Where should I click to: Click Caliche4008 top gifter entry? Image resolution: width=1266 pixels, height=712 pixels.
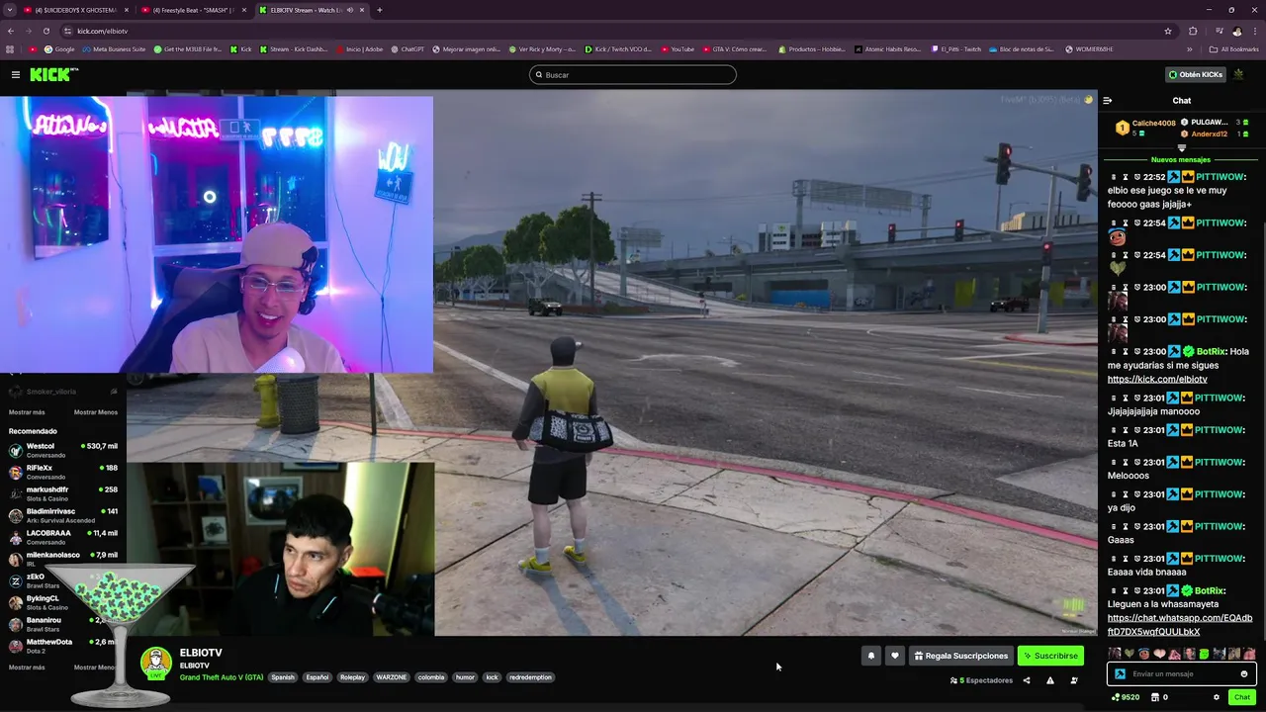(1146, 128)
